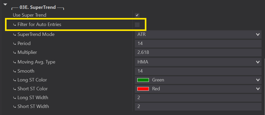The height and width of the screenshot is (115, 265).
Task: Open the Long ST Color dropdown arrow
Action: tap(257, 80)
